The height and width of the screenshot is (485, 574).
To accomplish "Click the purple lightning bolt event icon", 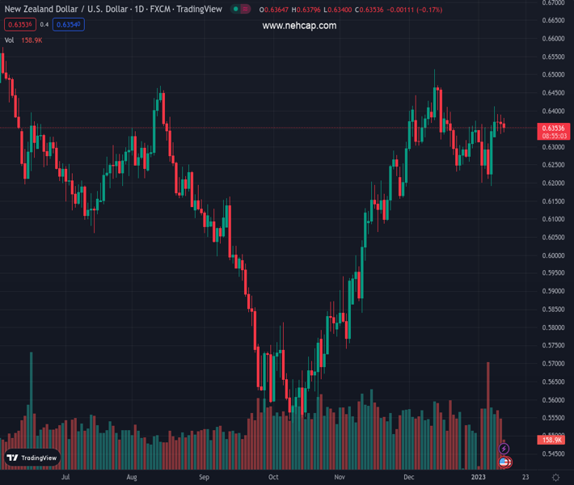I will (x=504, y=449).
